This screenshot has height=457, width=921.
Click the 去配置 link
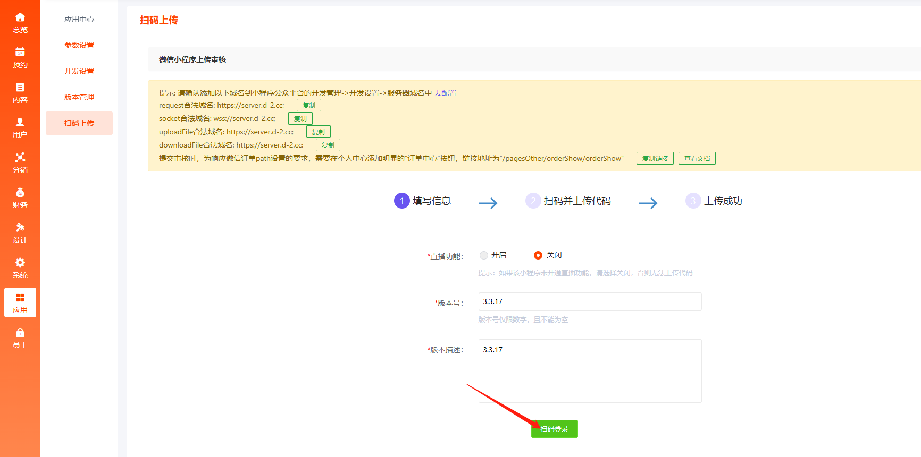click(x=445, y=93)
